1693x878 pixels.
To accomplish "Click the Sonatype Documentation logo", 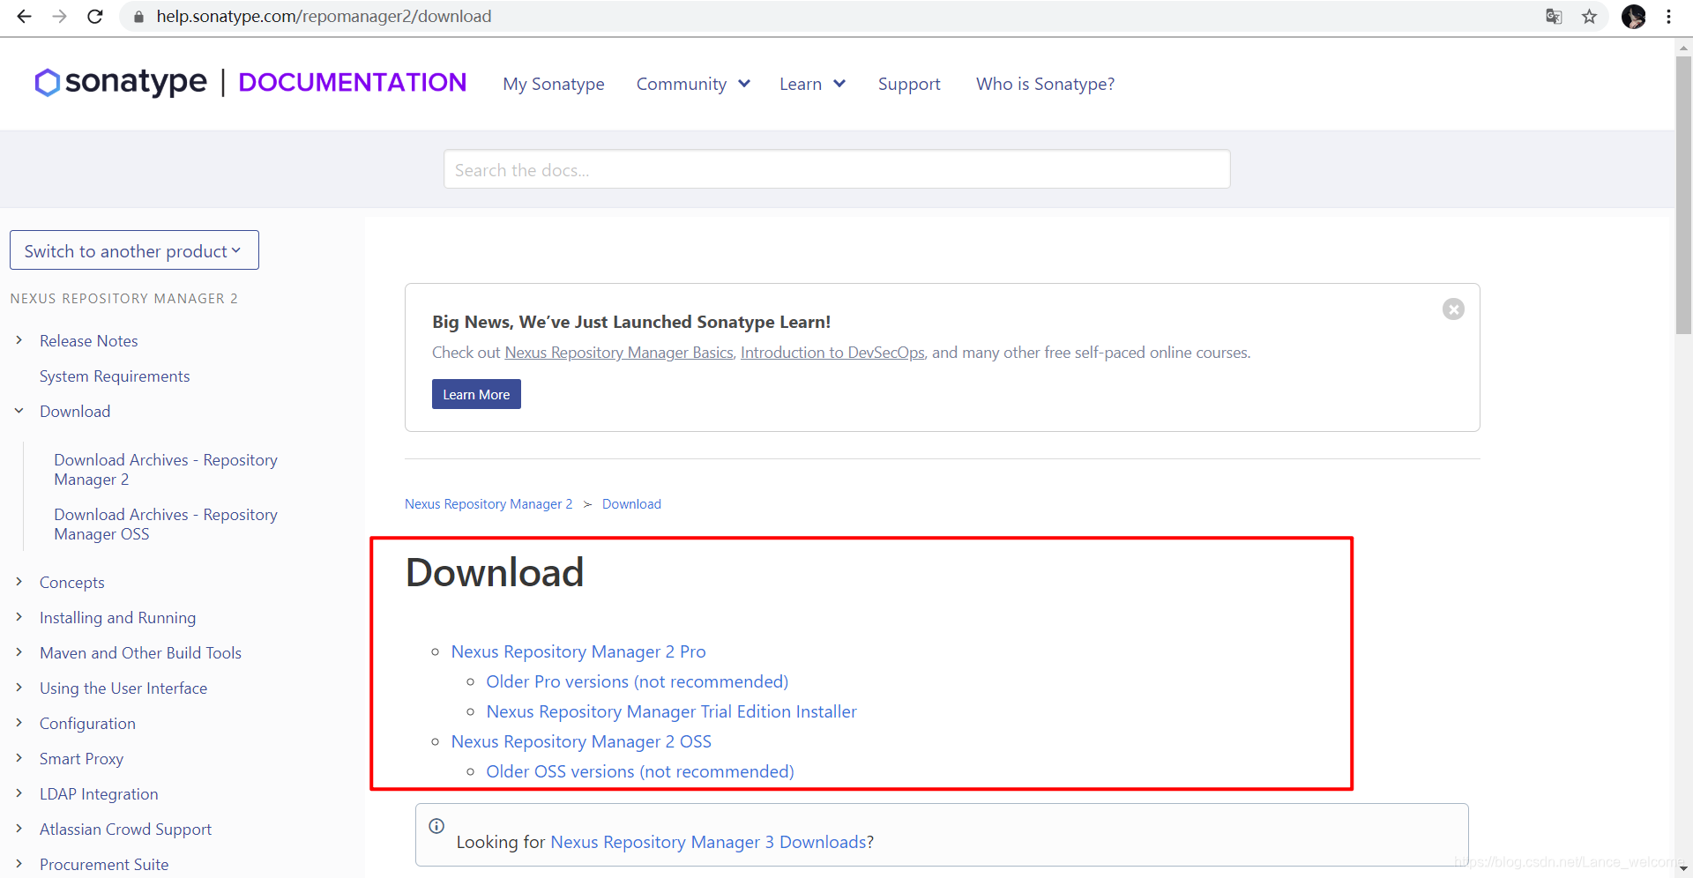I will tap(250, 82).
